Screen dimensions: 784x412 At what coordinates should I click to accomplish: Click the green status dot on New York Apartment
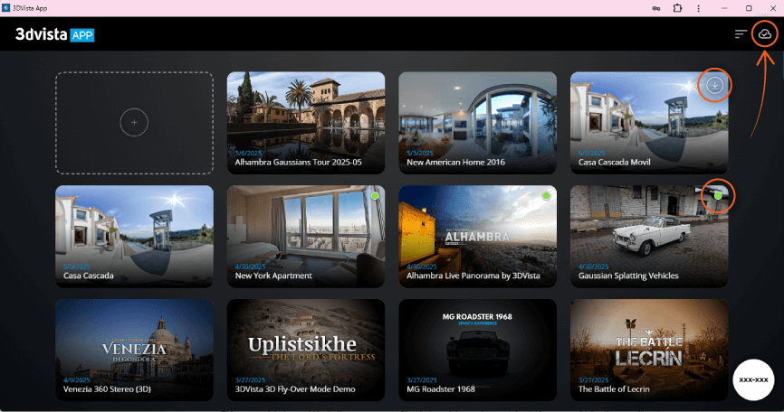[375, 196]
